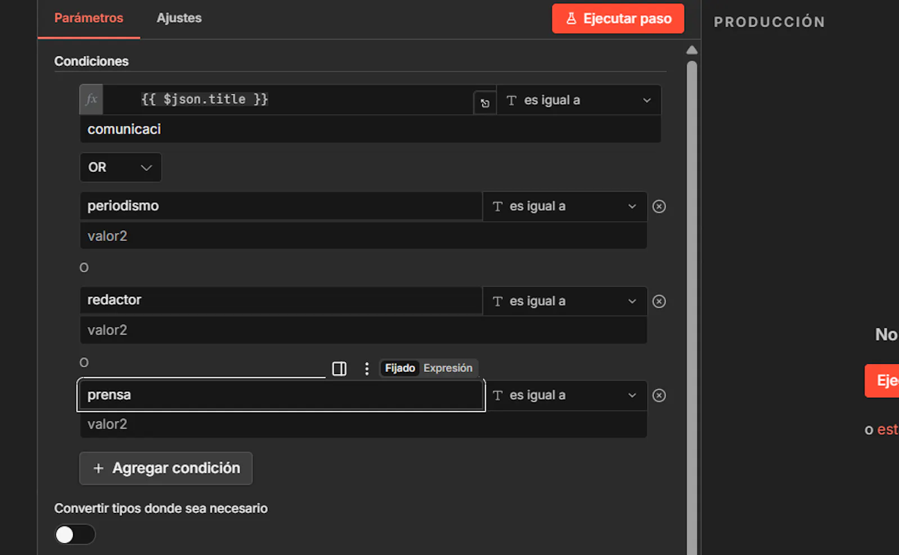The width and height of the screenshot is (899, 555).
Task: Click the T type icon in the prensa operator
Action: 497,395
